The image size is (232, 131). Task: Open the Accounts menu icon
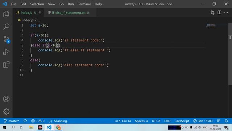[6, 99]
